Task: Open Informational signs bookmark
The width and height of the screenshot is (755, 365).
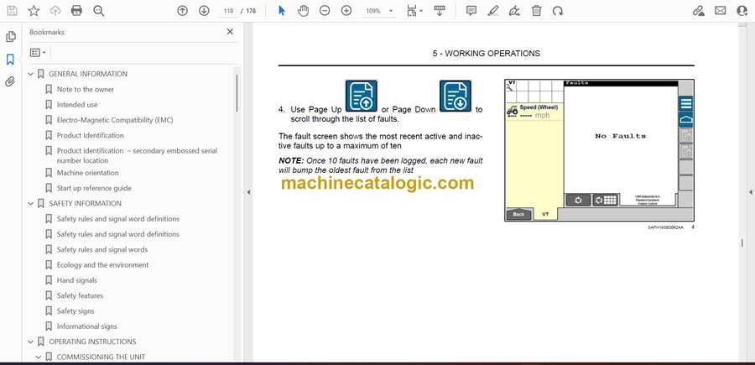Action: point(86,326)
